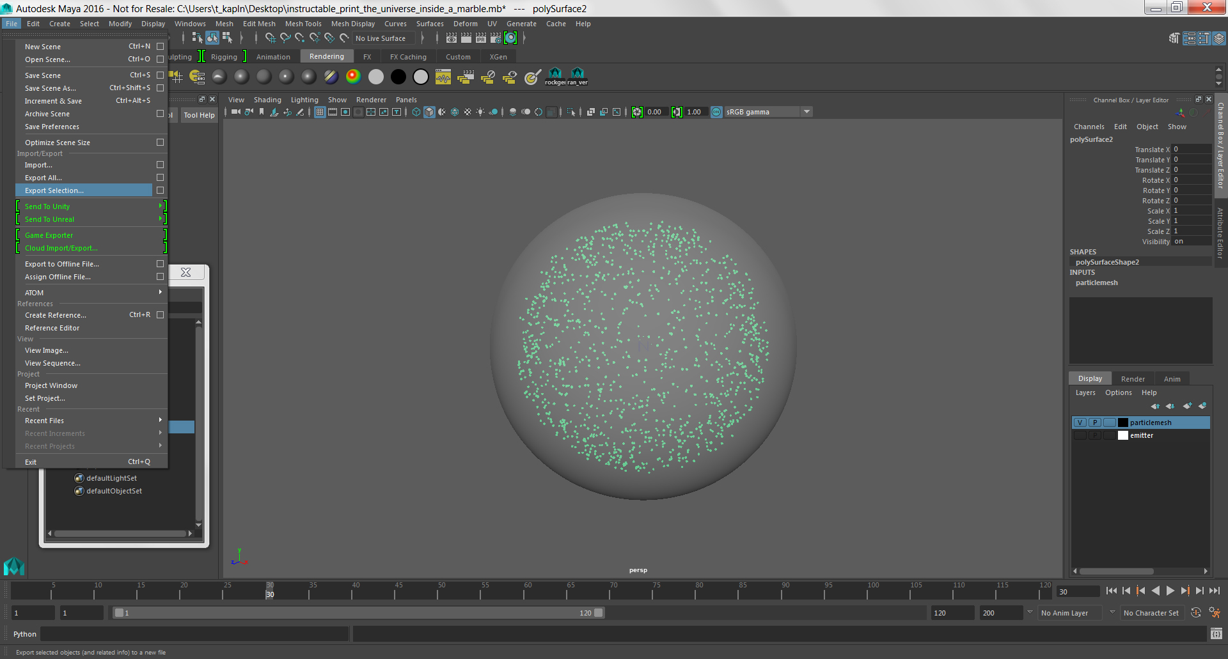Click create new layer icon in Layer Editor
The image size is (1228, 659).
pyautogui.click(x=1188, y=406)
